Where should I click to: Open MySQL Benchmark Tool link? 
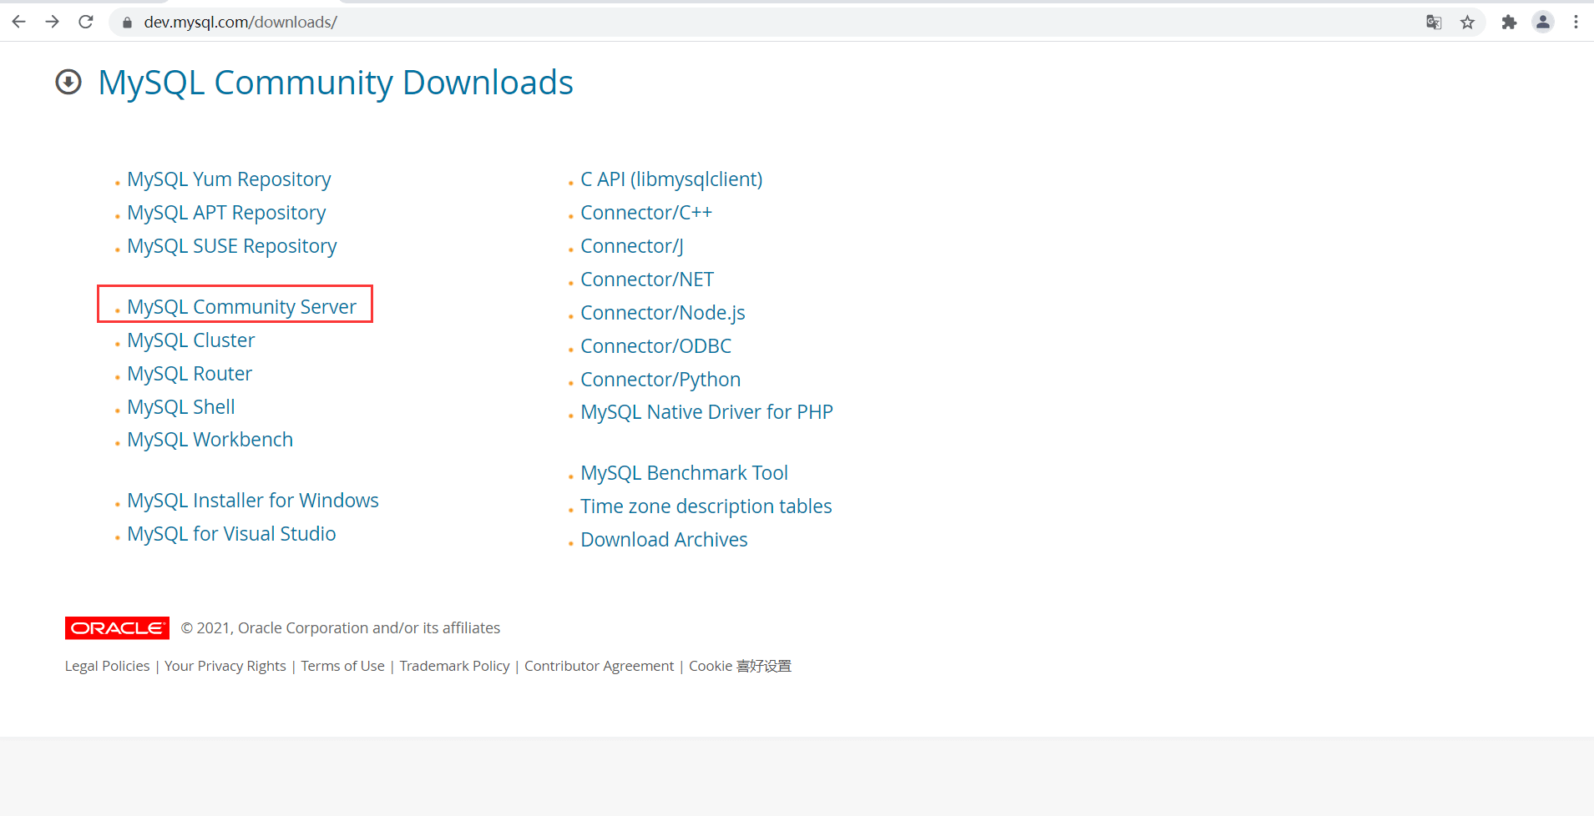684,473
